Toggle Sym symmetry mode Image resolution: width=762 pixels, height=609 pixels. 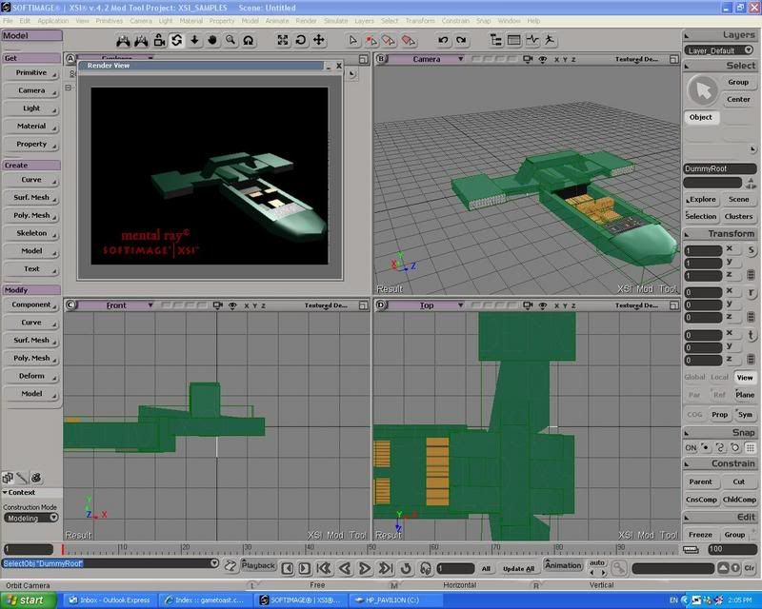point(745,414)
